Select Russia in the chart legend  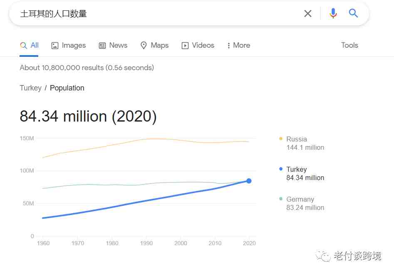click(297, 139)
